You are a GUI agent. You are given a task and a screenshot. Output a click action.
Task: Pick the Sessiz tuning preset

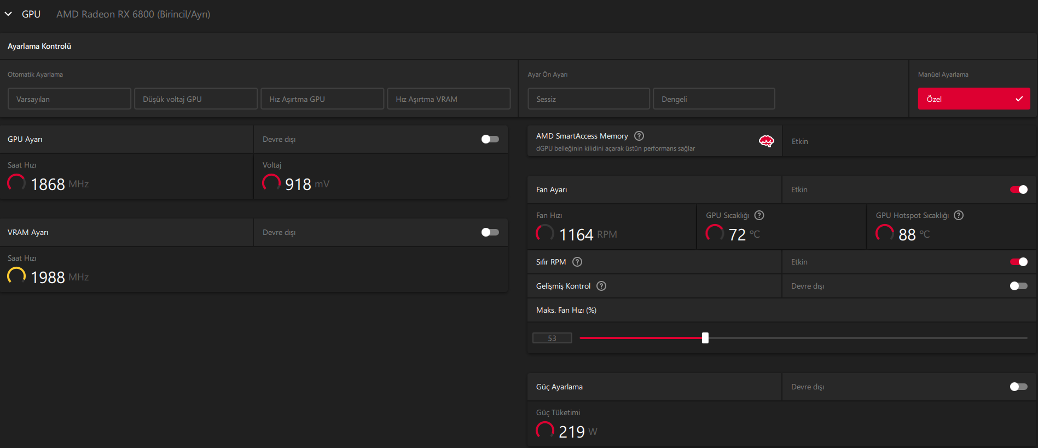589,99
